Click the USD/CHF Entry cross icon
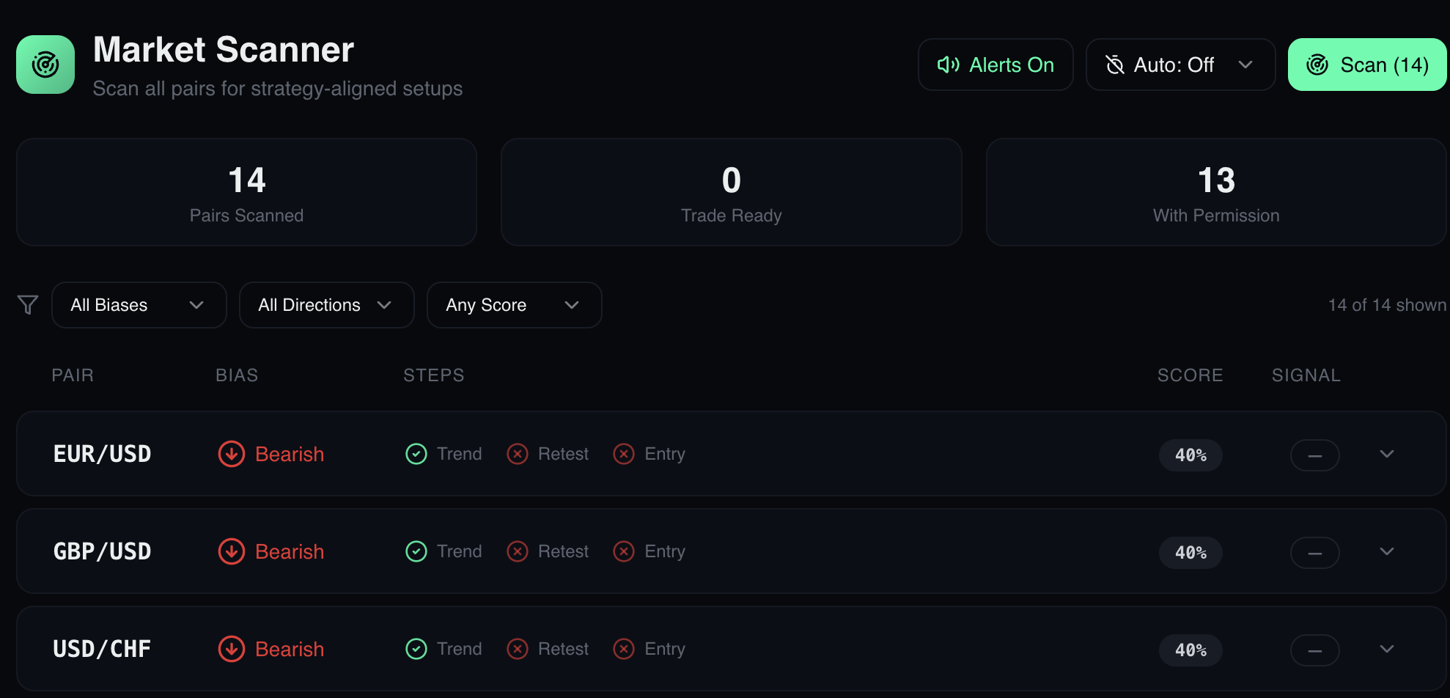 pyautogui.click(x=624, y=649)
